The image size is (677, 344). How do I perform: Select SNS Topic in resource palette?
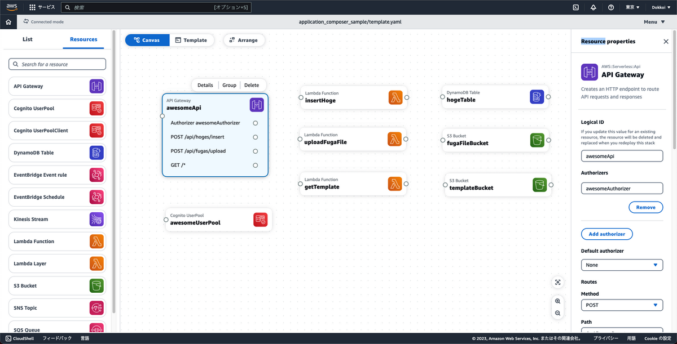coord(57,308)
